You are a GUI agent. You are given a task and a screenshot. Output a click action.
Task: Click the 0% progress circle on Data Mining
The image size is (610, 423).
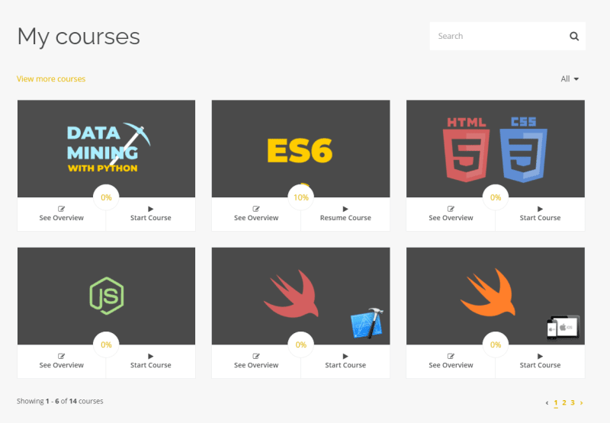click(x=106, y=197)
